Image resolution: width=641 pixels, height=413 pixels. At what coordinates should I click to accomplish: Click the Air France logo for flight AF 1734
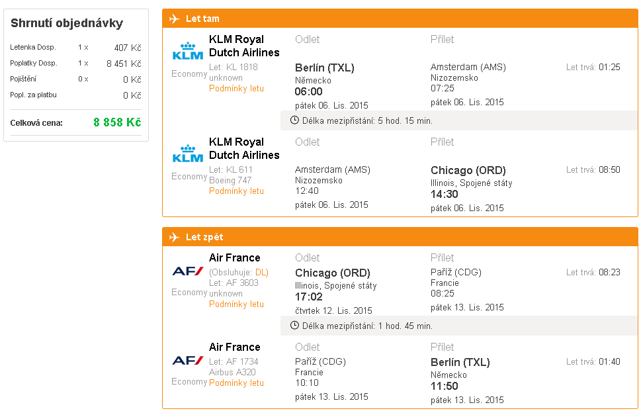click(187, 360)
